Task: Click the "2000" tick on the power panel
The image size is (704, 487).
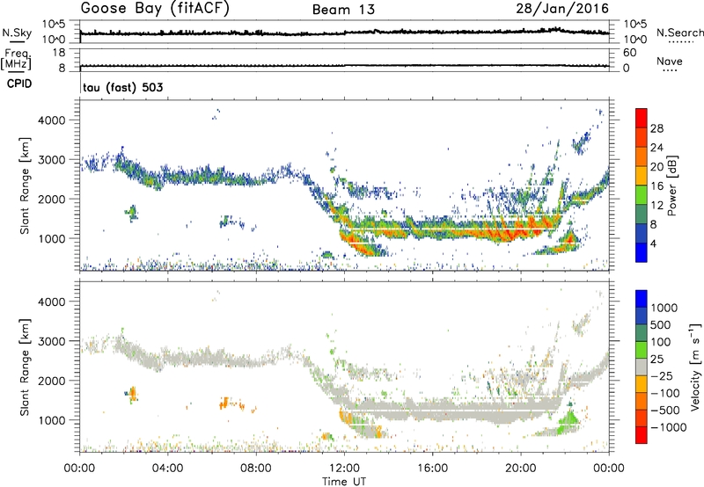Action: [x=51, y=199]
